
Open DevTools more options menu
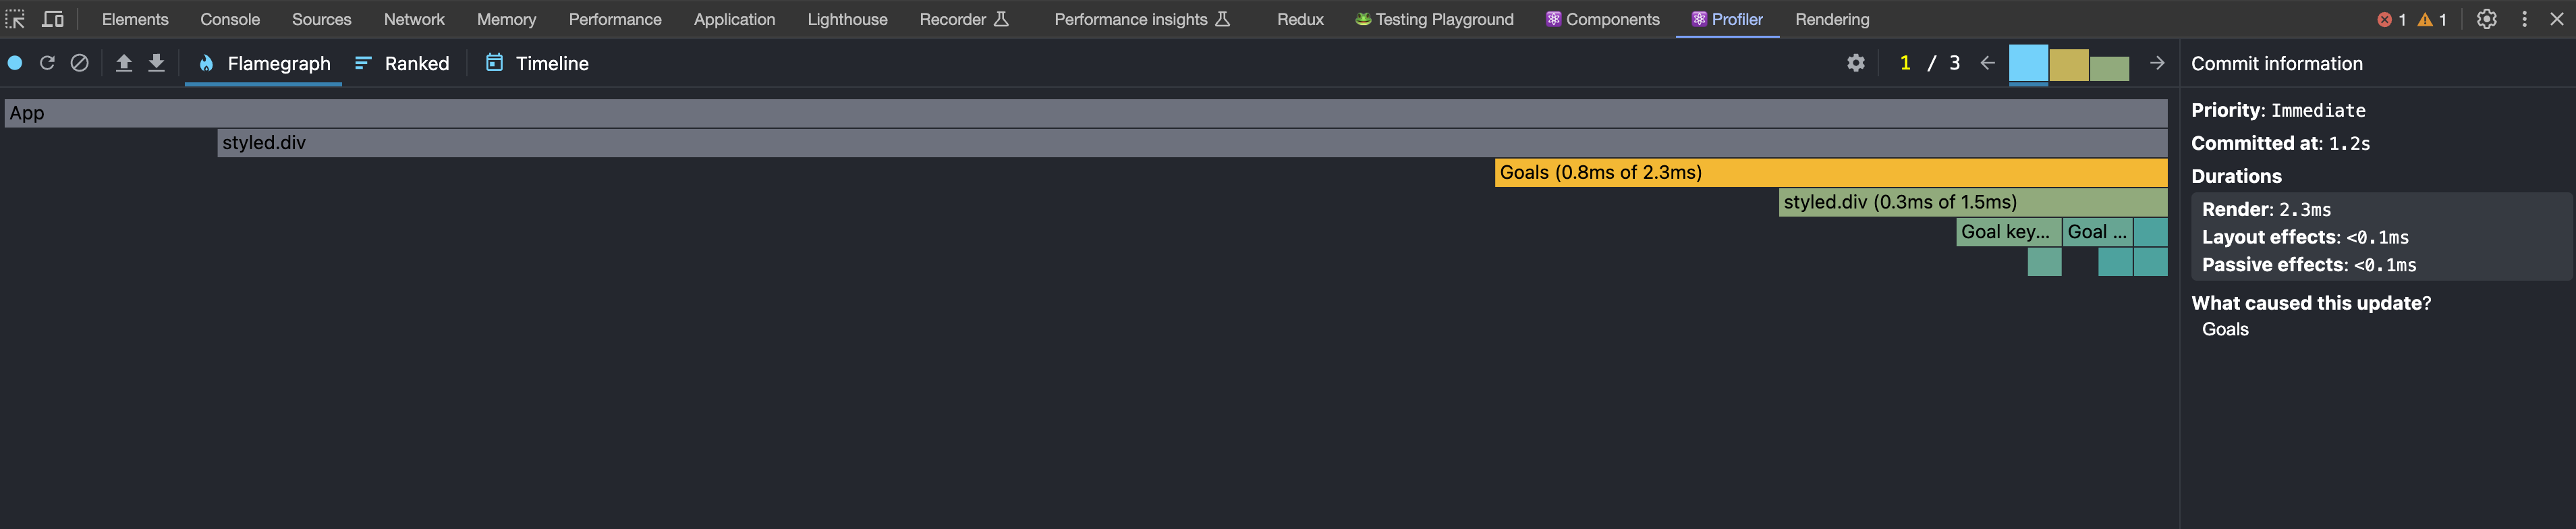[2525, 19]
